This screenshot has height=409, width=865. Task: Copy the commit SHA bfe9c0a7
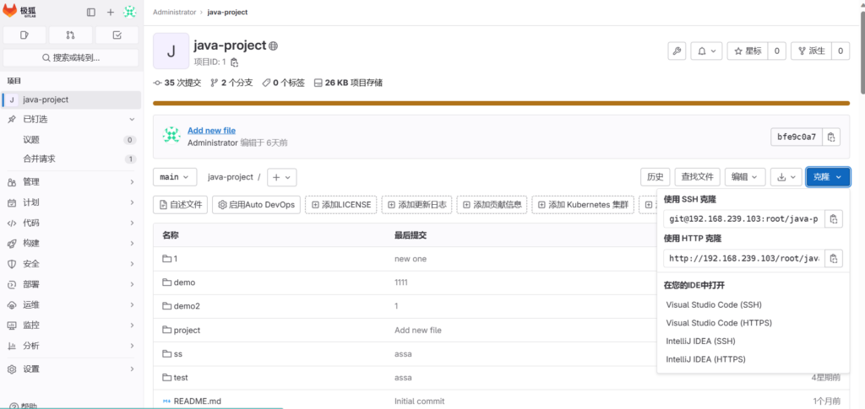831,137
